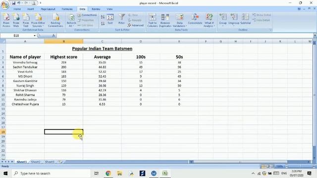Click the Ungroup outline icon
The width and height of the screenshot is (317, 178).
point(234,20)
